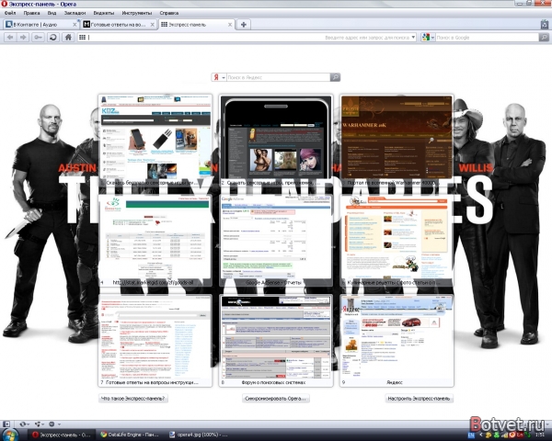
Task: Switch to the В Контакте Аудио tab
Action: [40, 25]
